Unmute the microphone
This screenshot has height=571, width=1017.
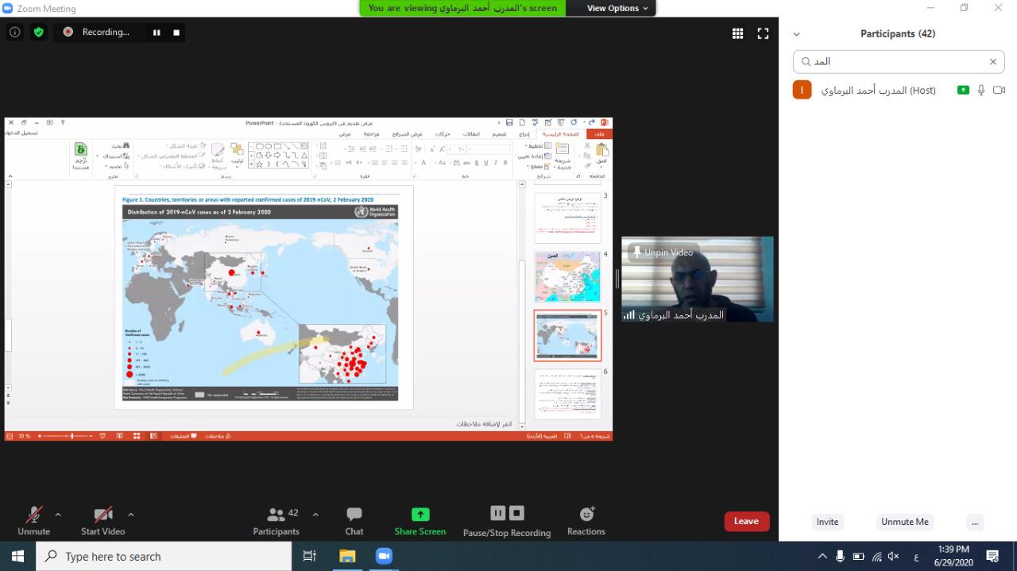pyautogui.click(x=33, y=520)
